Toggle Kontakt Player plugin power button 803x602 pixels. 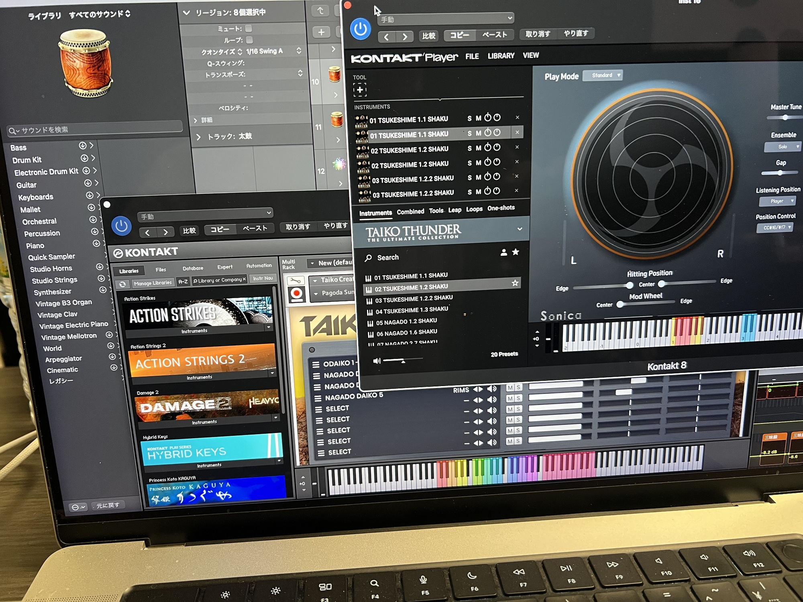360,29
